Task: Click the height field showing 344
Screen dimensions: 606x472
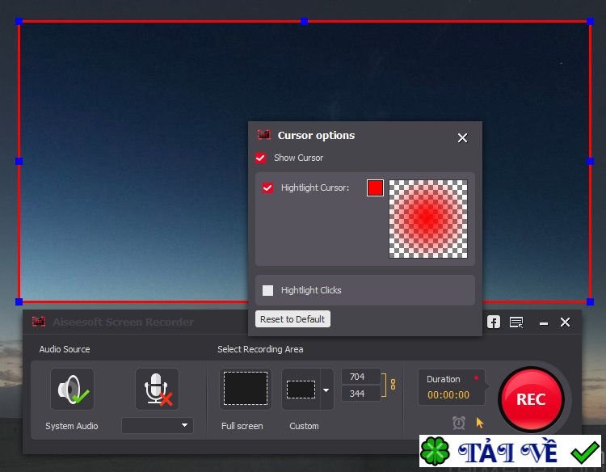Action: (x=360, y=394)
